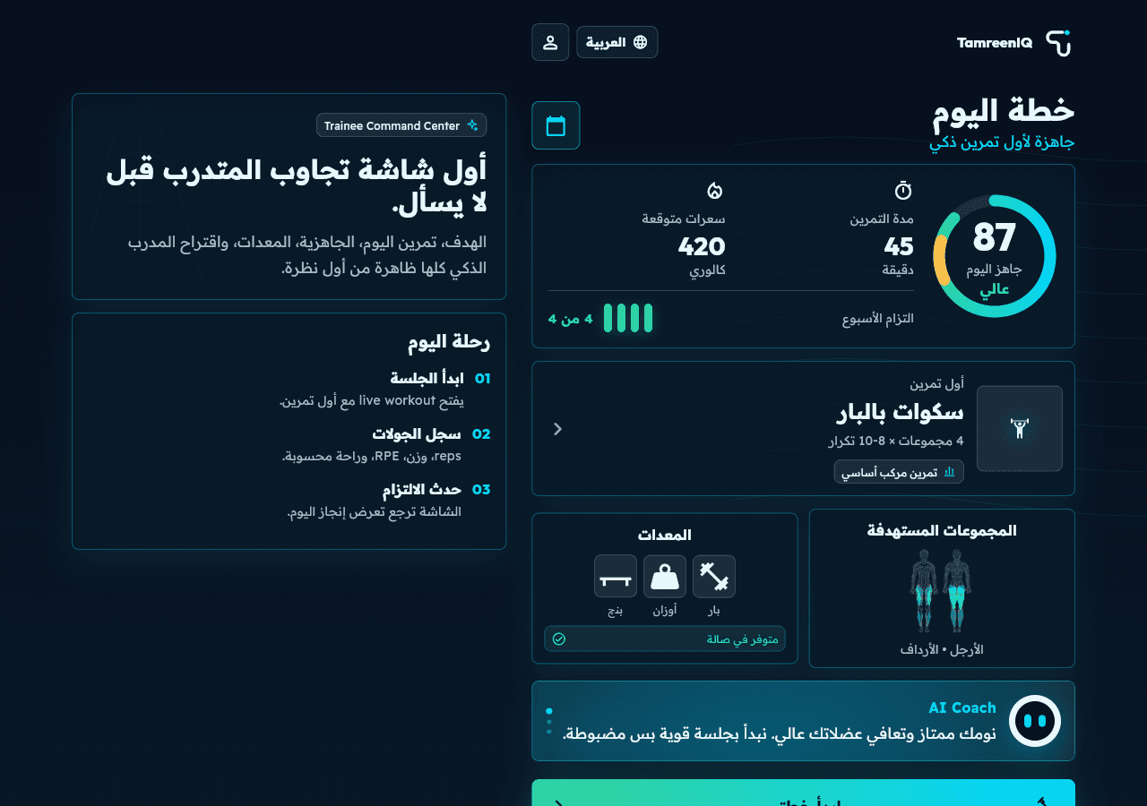Select step 01 ابدأ الجلسة
This screenshot has height=806, width=1147.
pos(386,389)
